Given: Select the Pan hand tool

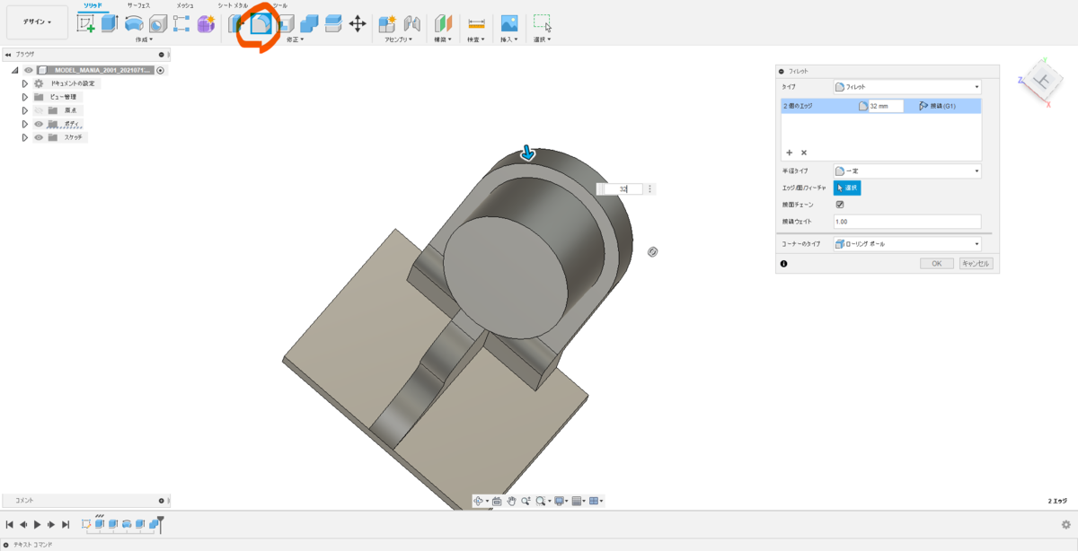Looking at the screenshot, I should [511, 501].
